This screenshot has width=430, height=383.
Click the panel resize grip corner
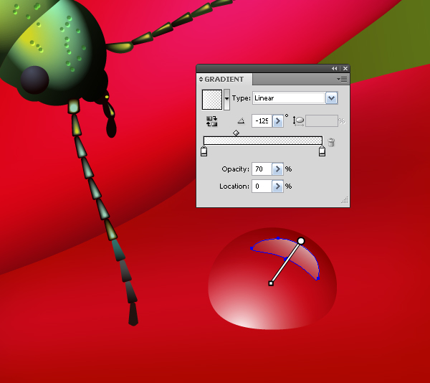[x=345, y=200]
